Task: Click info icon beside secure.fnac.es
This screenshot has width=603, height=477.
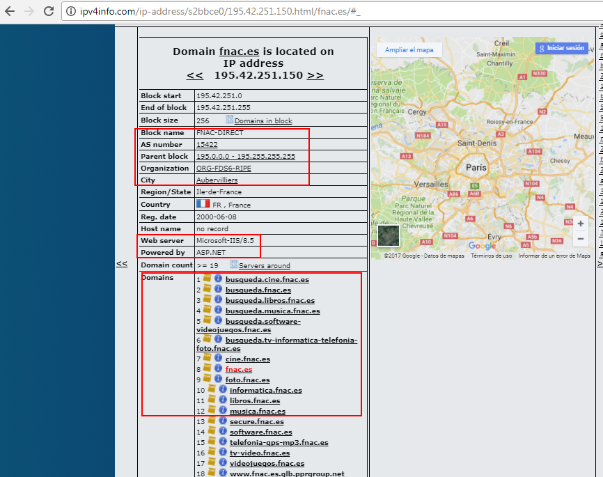Action: 222,421
